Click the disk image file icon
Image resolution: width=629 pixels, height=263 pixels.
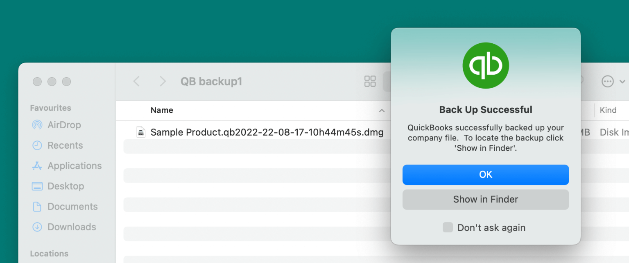[x=141, y=132]
